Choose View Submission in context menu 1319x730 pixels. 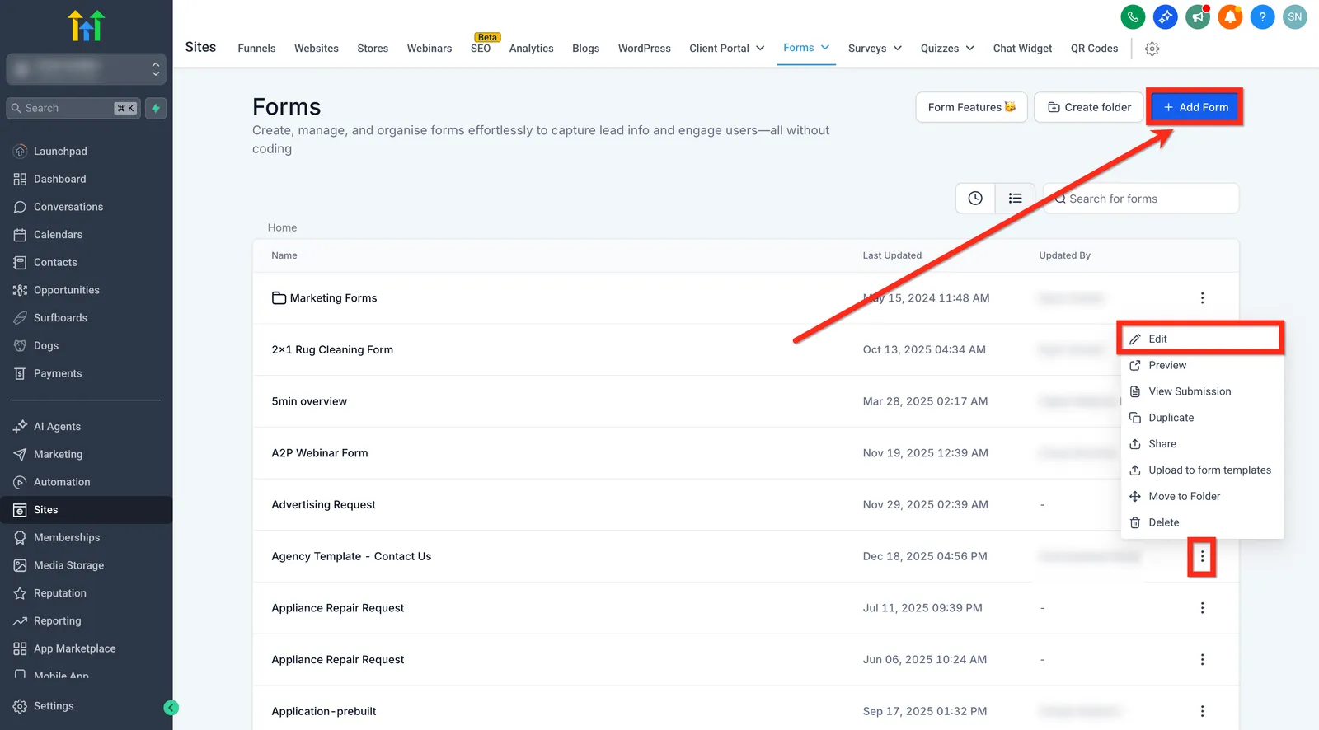[x=1201, y=391]
